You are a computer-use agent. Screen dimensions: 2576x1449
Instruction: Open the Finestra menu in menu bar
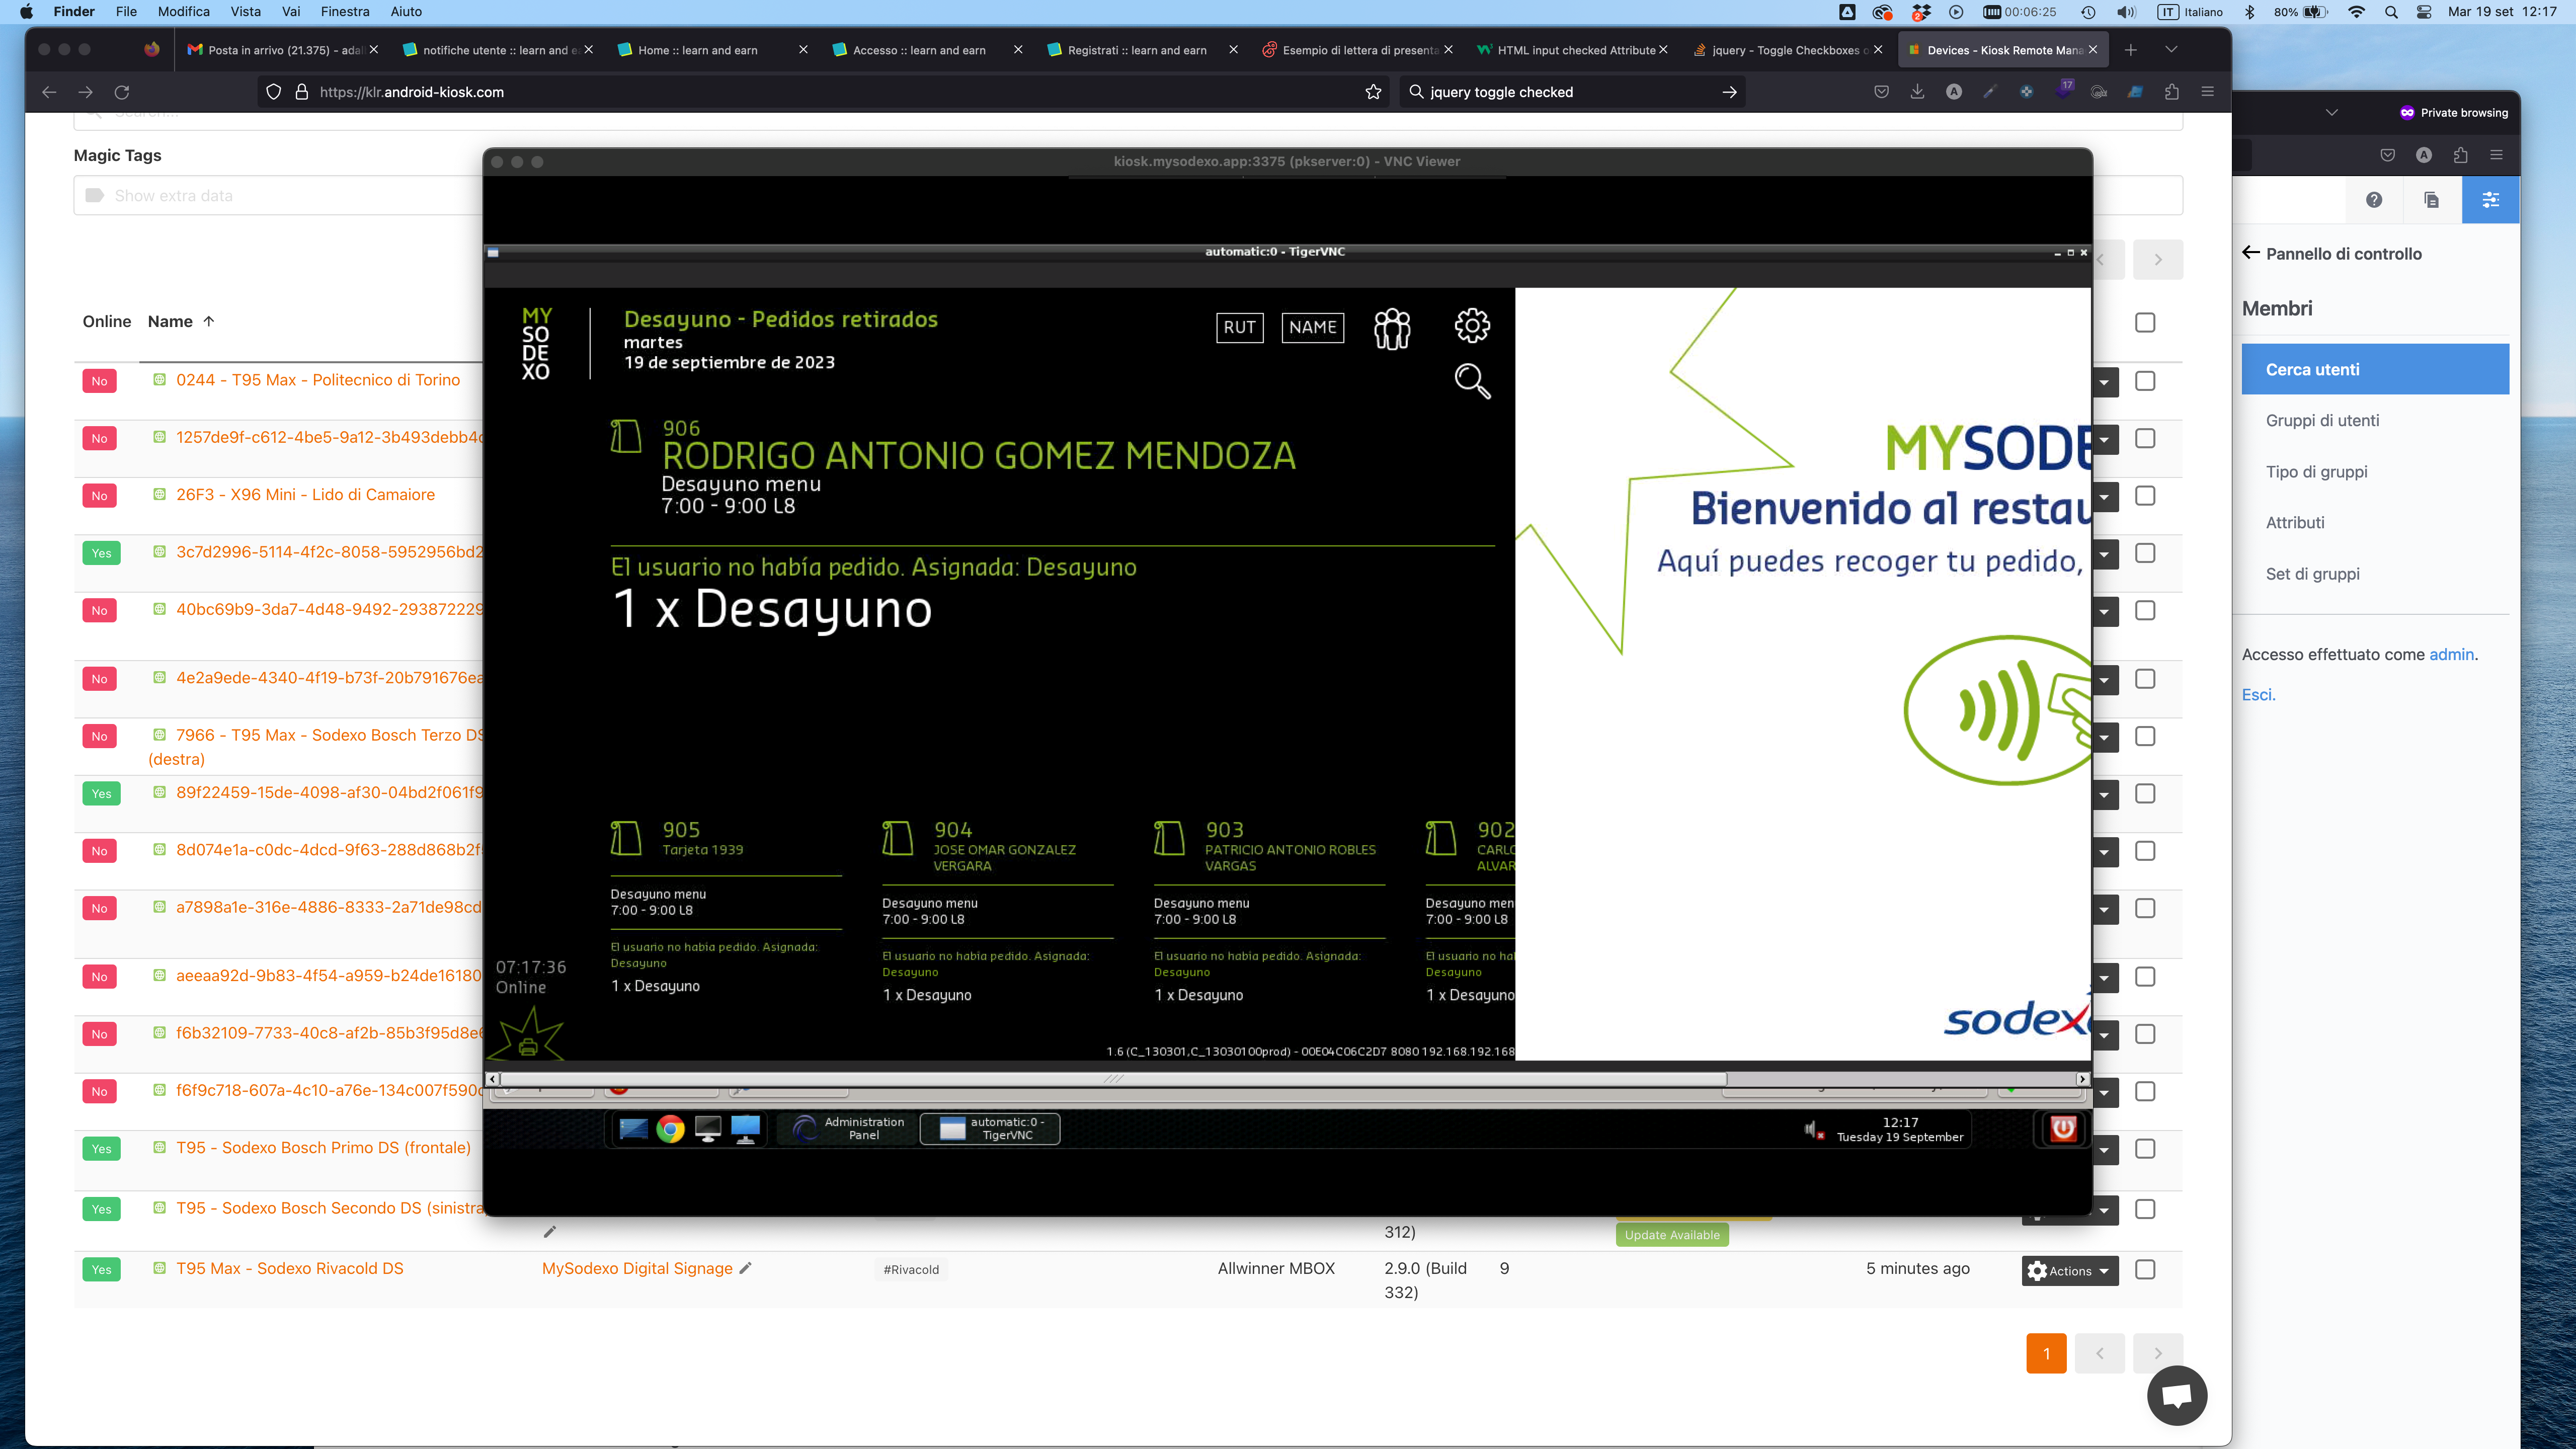click(x=344, y=12)
